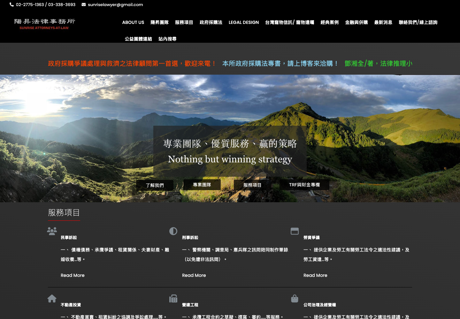Click the 專業團隊 button on the hero banner
Image resolution: width=460 pixels, height=319 pixels.
point(202,185)
